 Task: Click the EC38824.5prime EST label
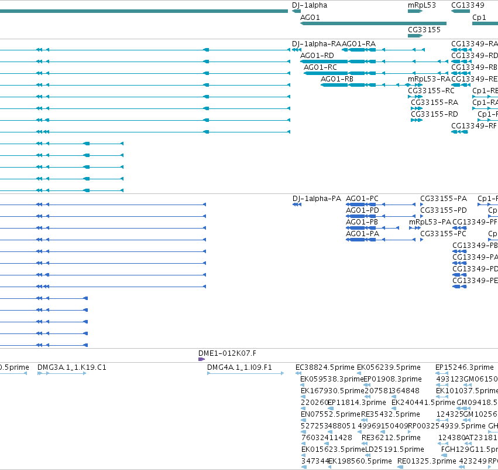tap(325, 367)
